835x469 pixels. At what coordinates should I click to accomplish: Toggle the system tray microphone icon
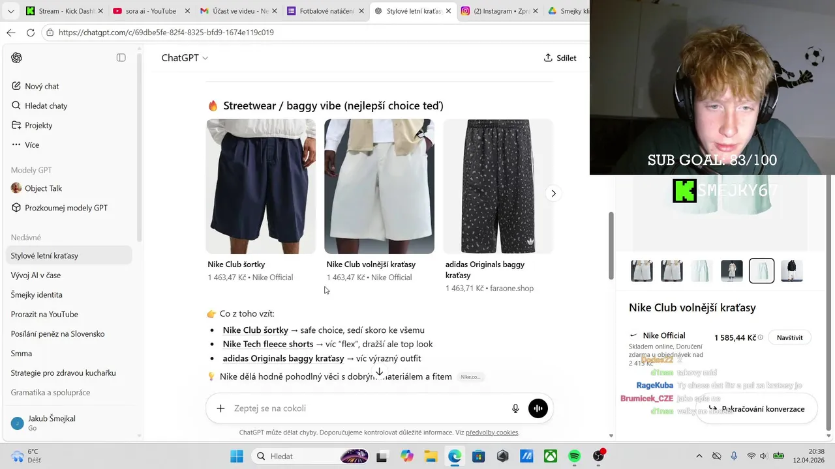pos(734,456)
